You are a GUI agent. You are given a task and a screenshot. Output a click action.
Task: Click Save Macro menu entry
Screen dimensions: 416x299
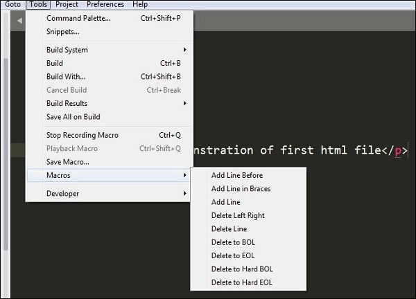[67, 162]
